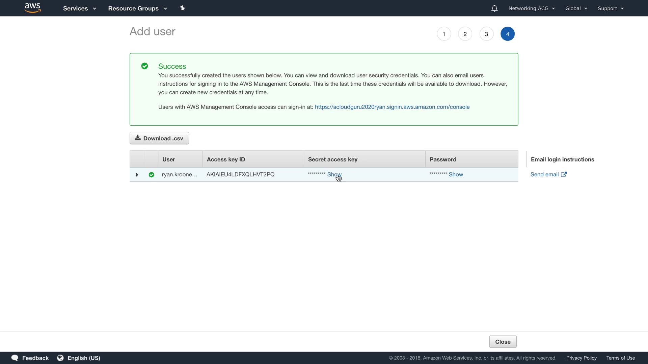Open the console sign-in URL link

pyautogui.click(x=392, y=107)
